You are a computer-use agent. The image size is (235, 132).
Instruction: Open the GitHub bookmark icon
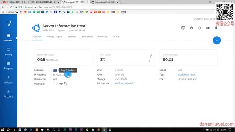(17, 12)
